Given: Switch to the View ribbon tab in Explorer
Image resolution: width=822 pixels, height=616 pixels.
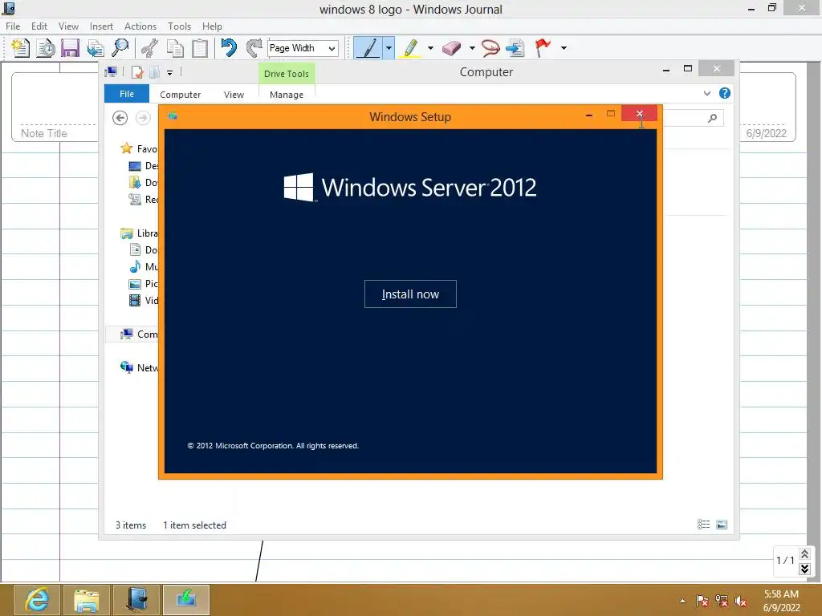Looking at the screenshot, I should (x=234, y=95).
